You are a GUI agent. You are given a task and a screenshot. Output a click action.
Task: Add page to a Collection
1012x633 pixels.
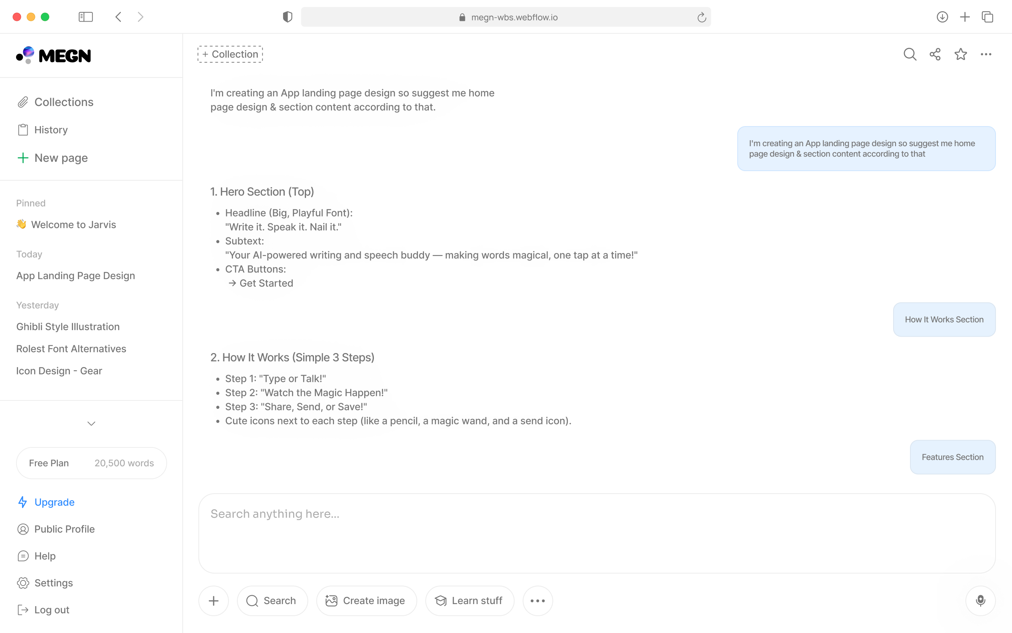point(230,54)
